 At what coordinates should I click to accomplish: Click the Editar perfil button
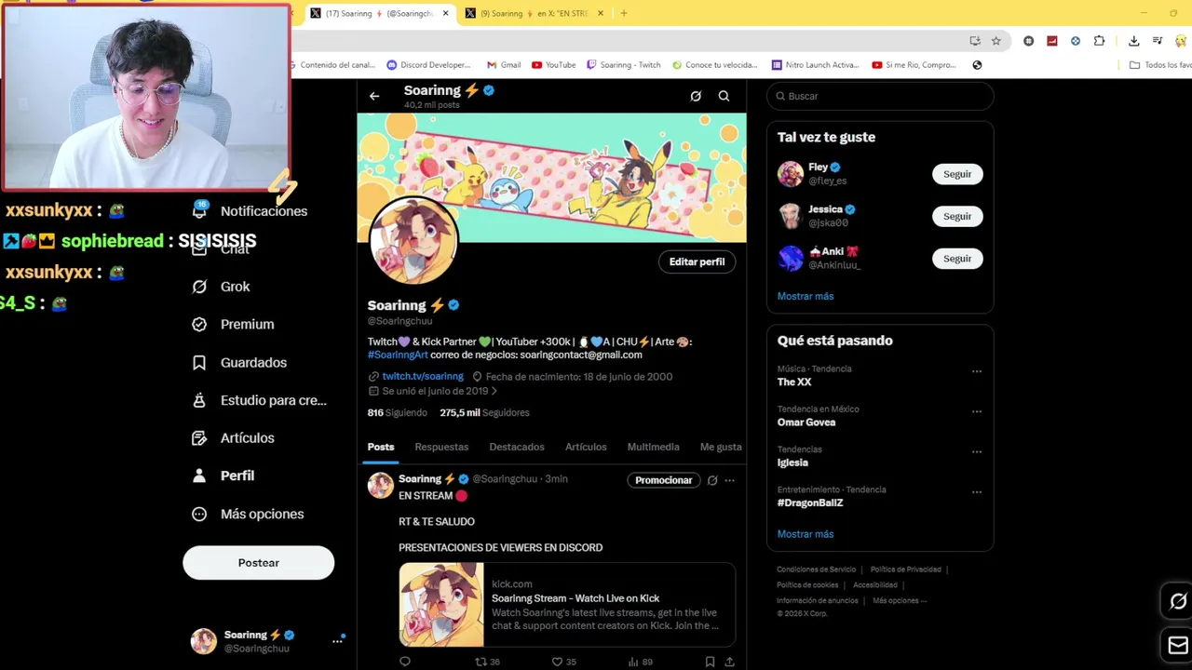(697, 262)
